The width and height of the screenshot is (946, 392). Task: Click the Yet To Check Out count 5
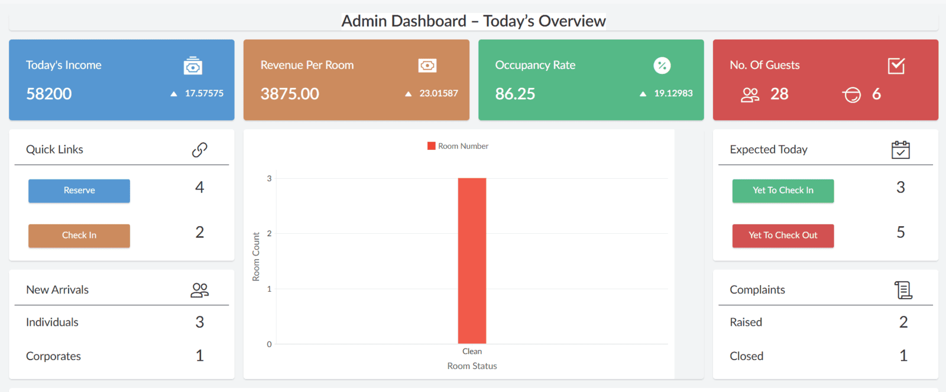900,232
